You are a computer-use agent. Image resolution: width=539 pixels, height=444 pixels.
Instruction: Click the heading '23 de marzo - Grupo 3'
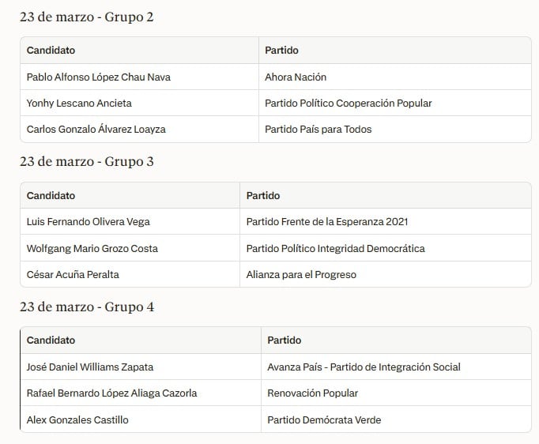(x=87, y=161)
